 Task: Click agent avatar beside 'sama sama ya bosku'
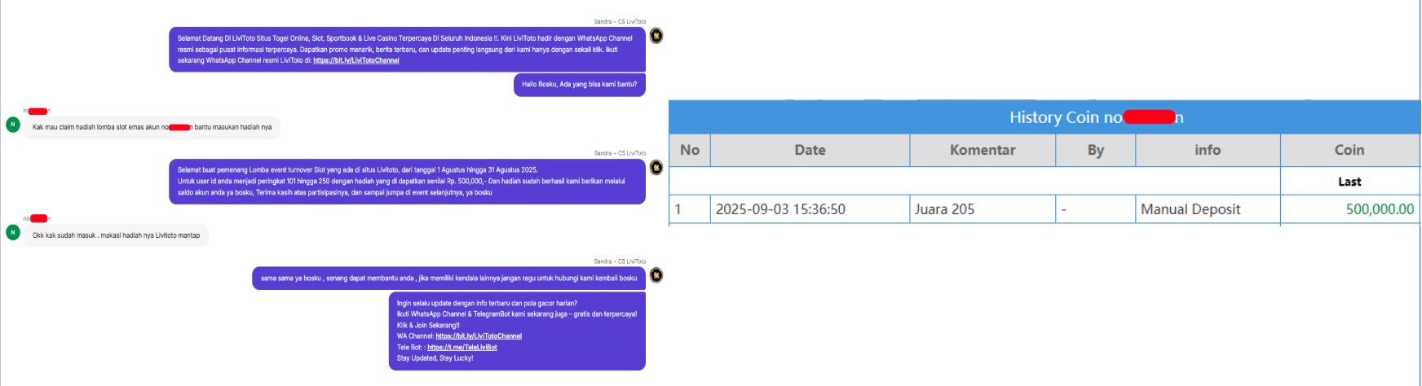tap(656, 275)
